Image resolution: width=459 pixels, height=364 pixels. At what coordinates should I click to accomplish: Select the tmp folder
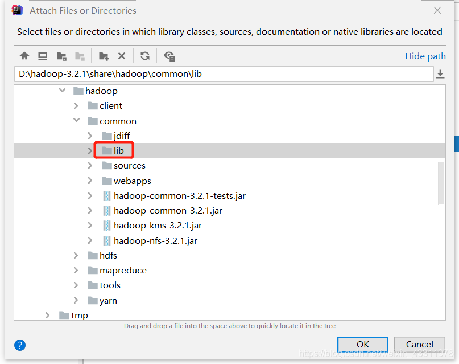(x=73, y=316)
